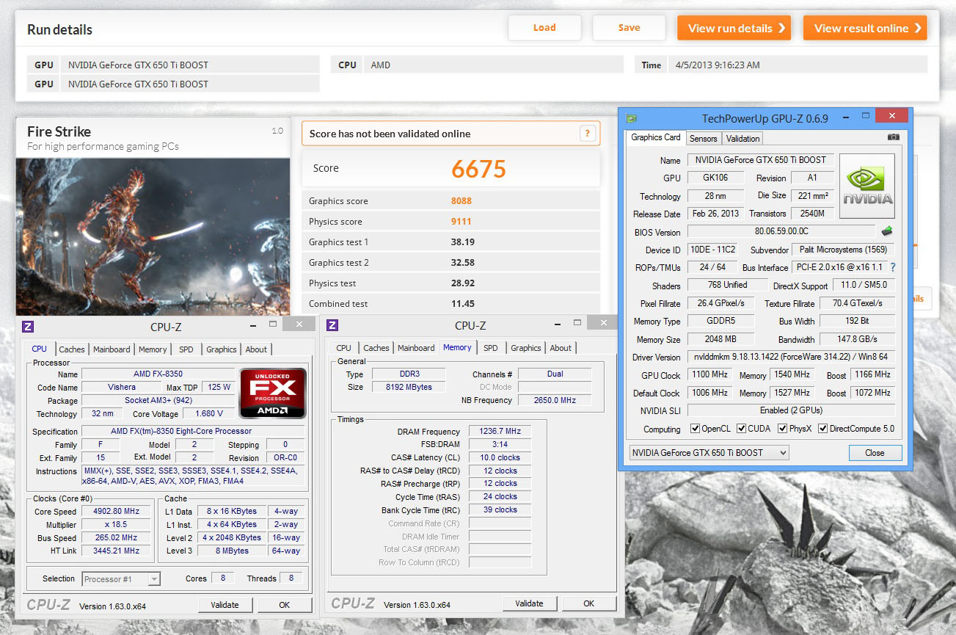Click the BIOS save chip icon in GPU-Z

887,231
